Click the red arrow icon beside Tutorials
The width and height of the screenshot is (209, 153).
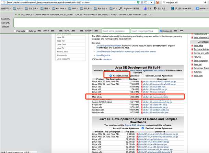[x=192, y=72]
